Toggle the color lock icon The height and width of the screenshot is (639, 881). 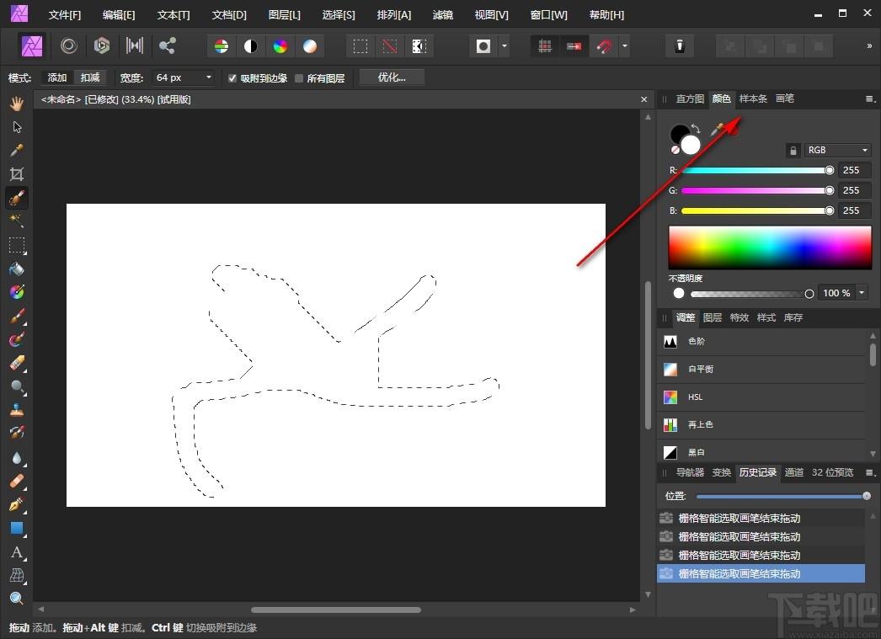pos(793,150)
